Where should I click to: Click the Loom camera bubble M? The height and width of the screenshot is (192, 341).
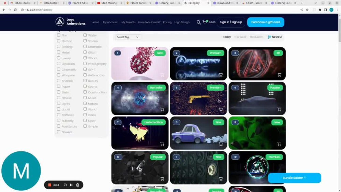(21, 171)
